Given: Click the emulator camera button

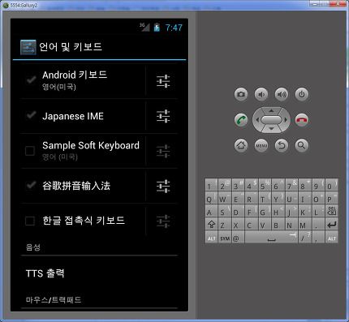Looking at the screenshot, I should [x=241, y=94].
